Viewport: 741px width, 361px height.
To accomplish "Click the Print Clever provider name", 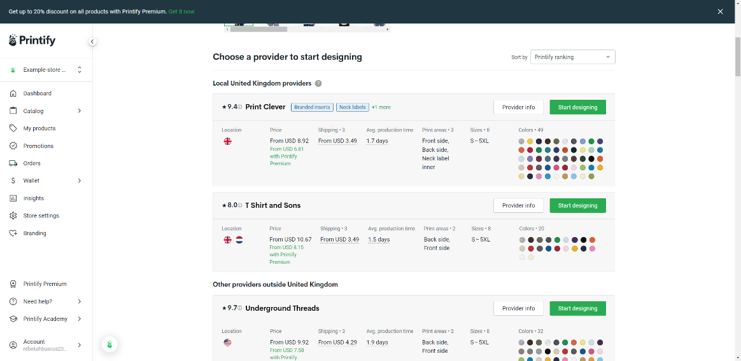I will [x=265, y=107].
